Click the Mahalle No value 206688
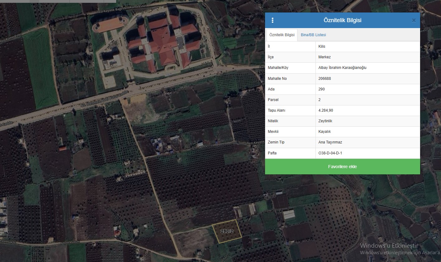 coord(325,79)
